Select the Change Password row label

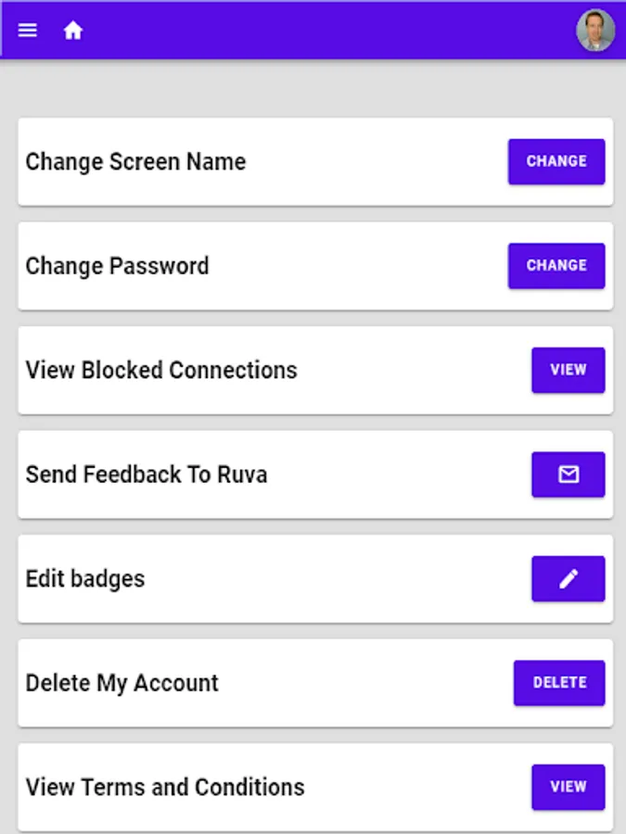pyautogui.click(x=117, y=266)
